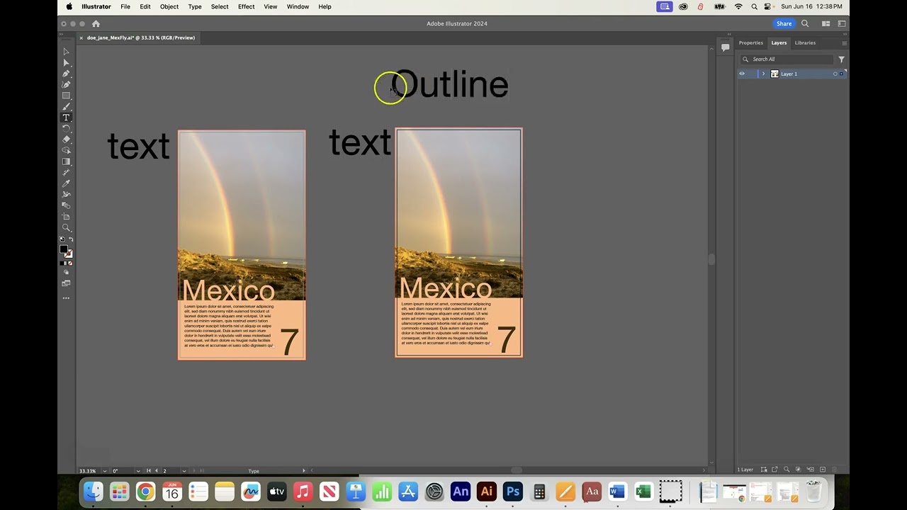Open the File menu
Image resolution: width=907 pixels, height=510 pixels.
(125, 6)
